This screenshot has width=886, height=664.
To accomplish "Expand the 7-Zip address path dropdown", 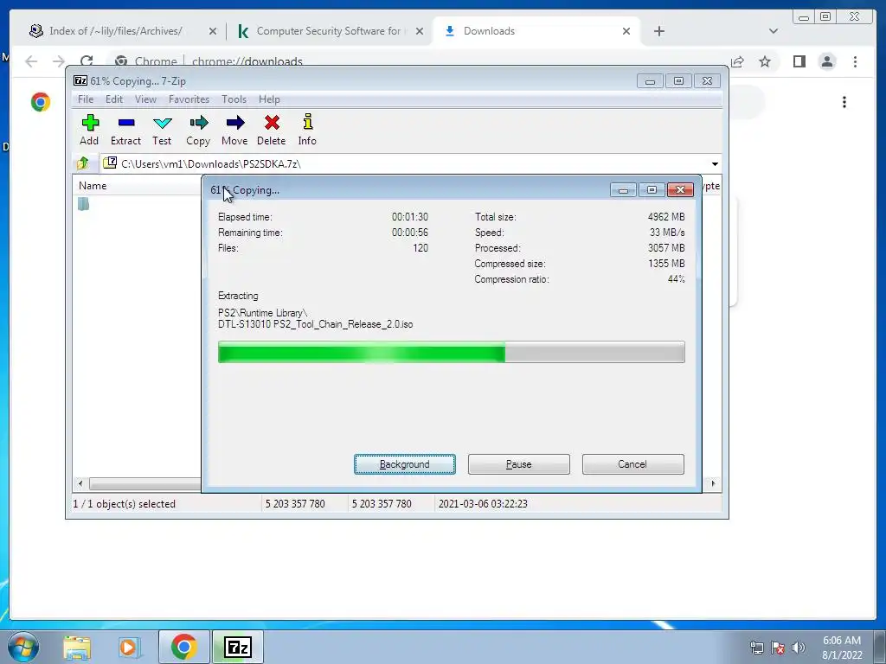I will tap(715, 163).
